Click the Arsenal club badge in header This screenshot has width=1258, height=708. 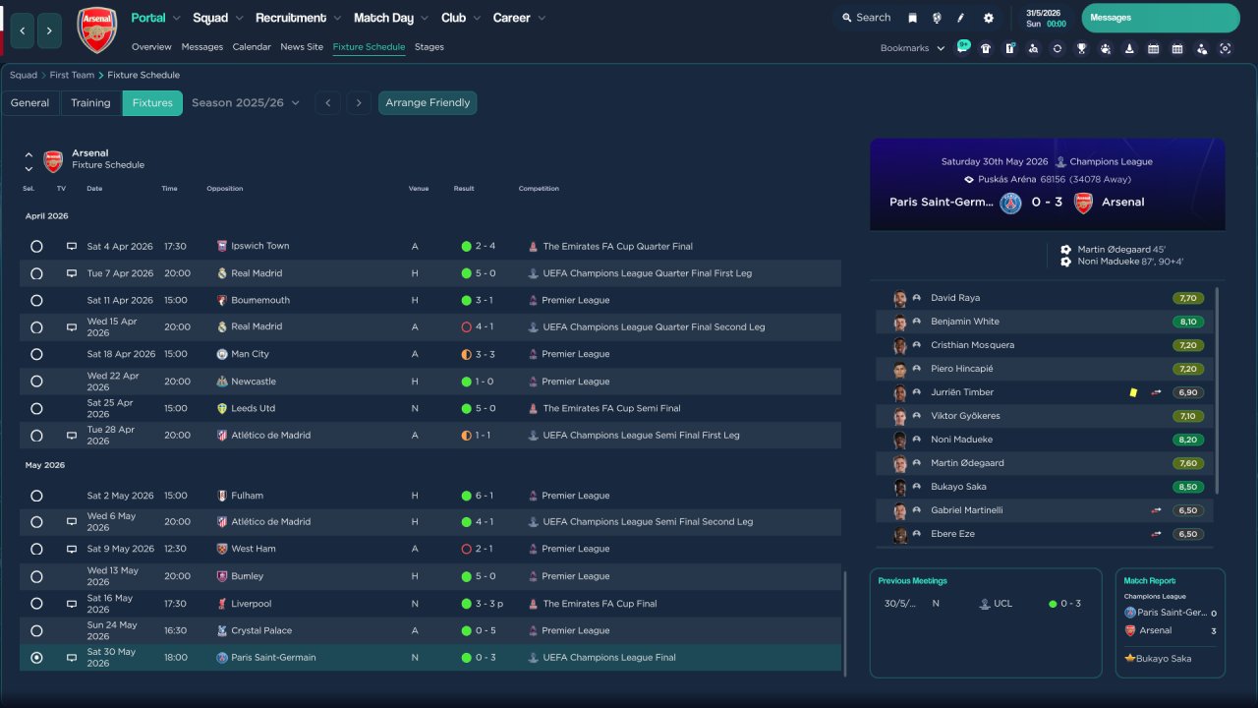97,29
